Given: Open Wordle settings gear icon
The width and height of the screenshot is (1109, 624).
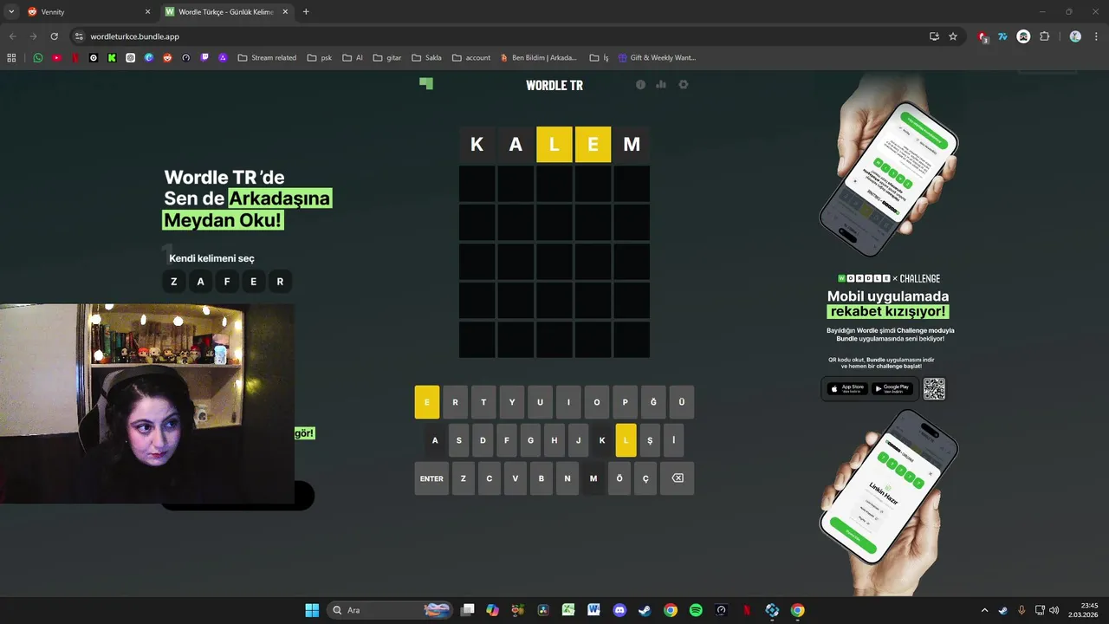Looking at the screenshot, I should [683, 85].
